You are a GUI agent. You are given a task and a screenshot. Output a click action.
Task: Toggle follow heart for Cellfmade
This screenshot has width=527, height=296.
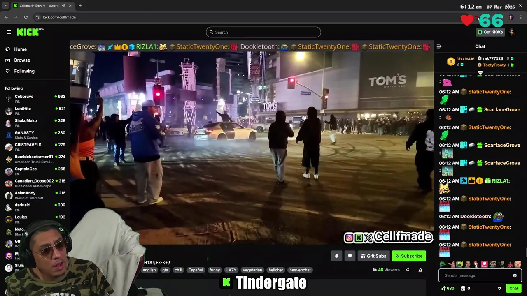coord(350,256)
